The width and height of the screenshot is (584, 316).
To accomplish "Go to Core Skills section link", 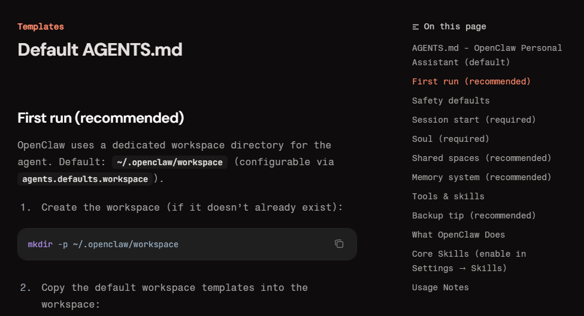I will pyautogui.click(x=469, y=261).
